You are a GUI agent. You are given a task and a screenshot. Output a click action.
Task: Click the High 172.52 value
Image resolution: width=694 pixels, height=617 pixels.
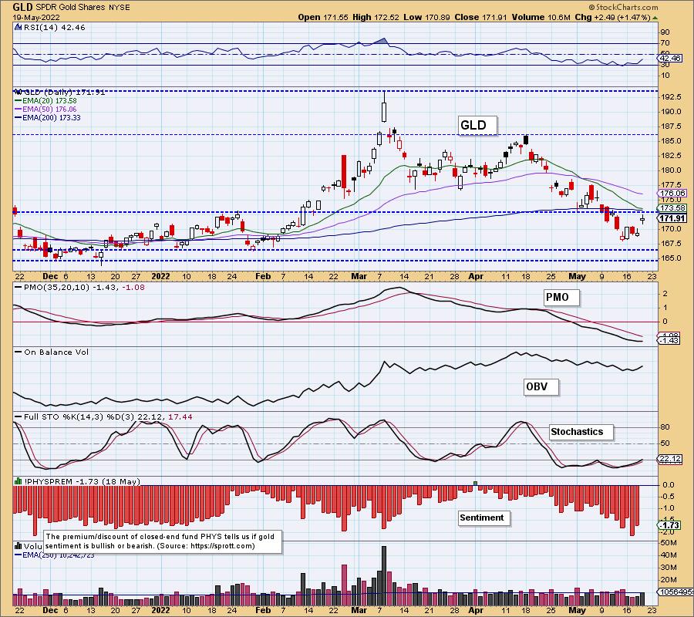(x=376, y=17)
